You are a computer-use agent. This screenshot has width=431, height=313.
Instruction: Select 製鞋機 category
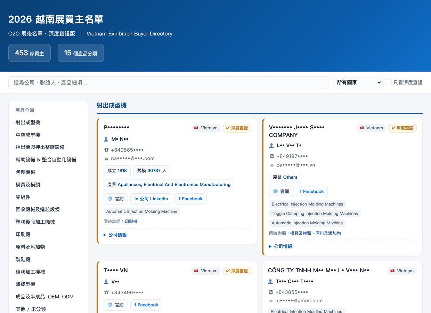[23, 259]
